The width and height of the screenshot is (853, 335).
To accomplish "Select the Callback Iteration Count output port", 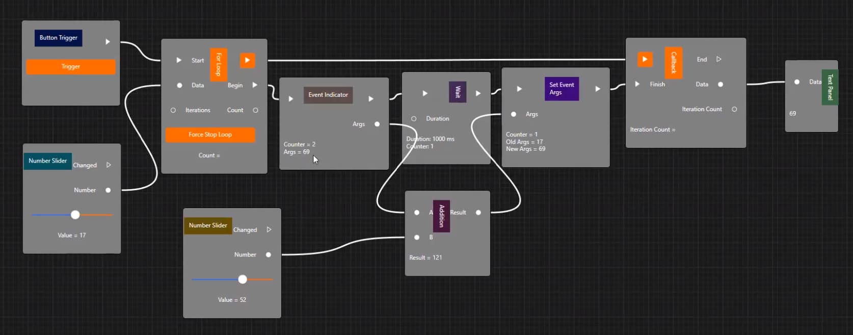I will [x=734, y=109].
